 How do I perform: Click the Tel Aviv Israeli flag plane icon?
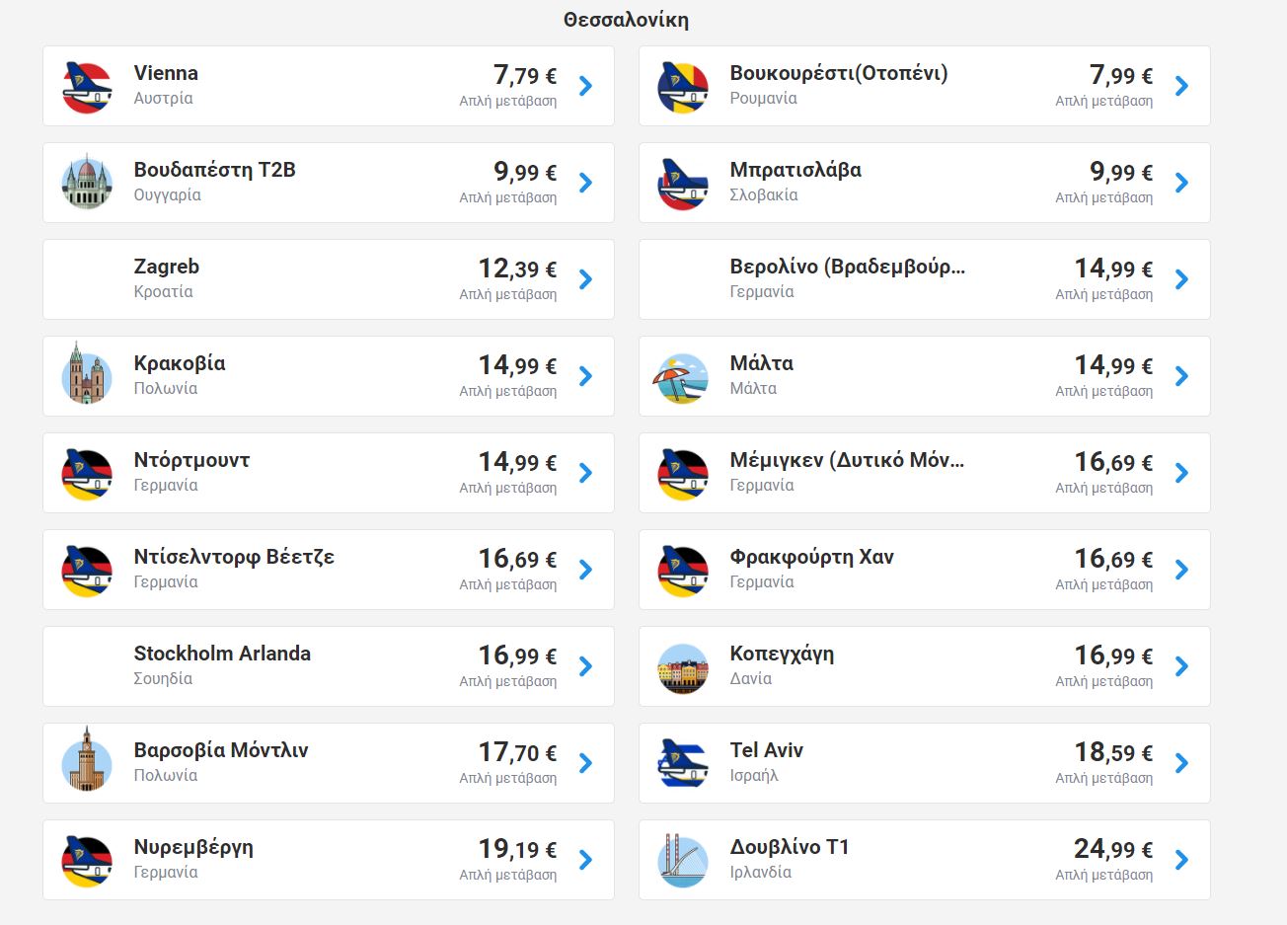pos(683,763)
